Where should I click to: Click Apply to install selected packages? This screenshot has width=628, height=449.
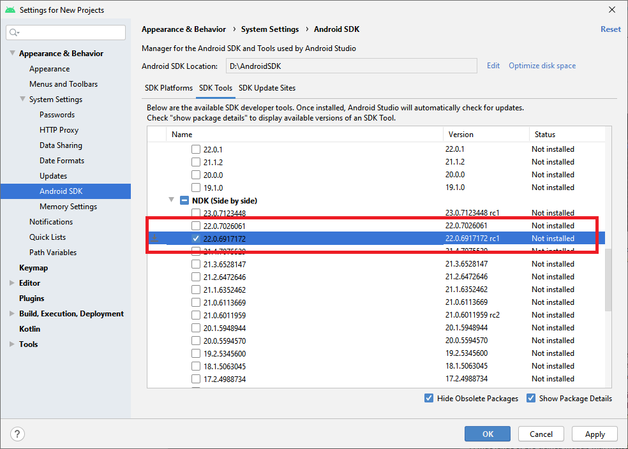click(595, 434)
